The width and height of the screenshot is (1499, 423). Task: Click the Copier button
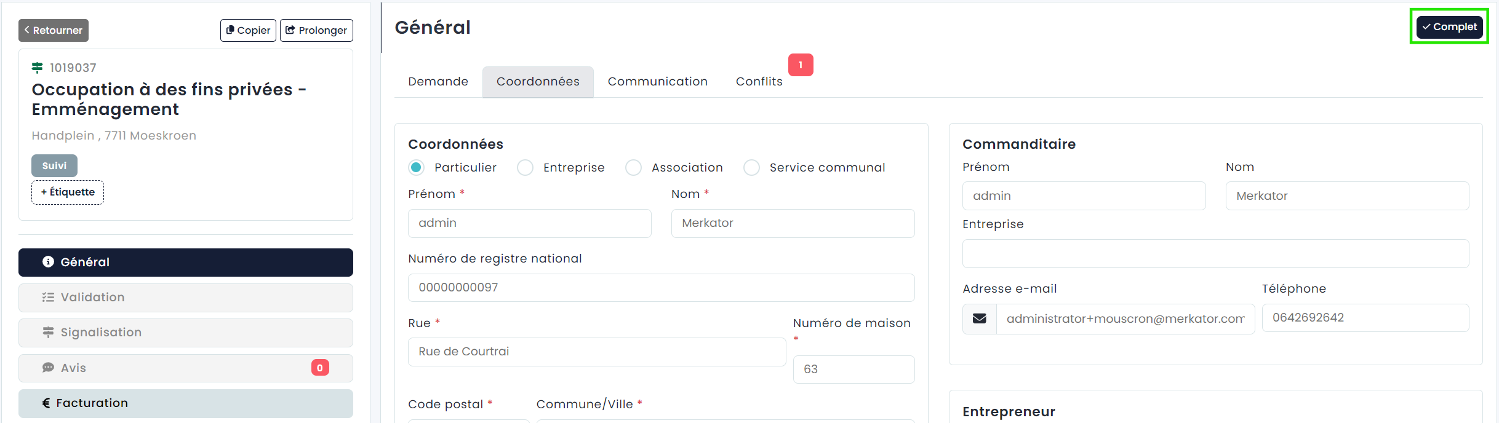pyautogui.click(x=248, y=30)
